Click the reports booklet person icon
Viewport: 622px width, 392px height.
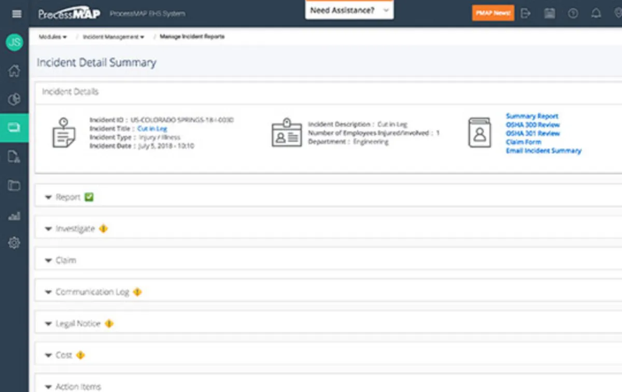(479, 133)
